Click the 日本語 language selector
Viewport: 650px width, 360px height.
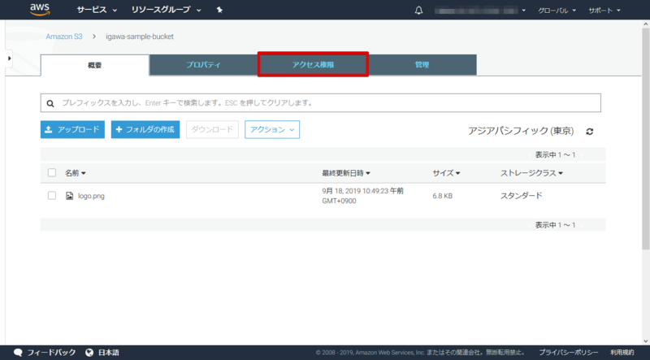(109, 353)
